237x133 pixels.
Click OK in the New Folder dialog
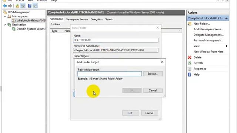tap(130, 113)
